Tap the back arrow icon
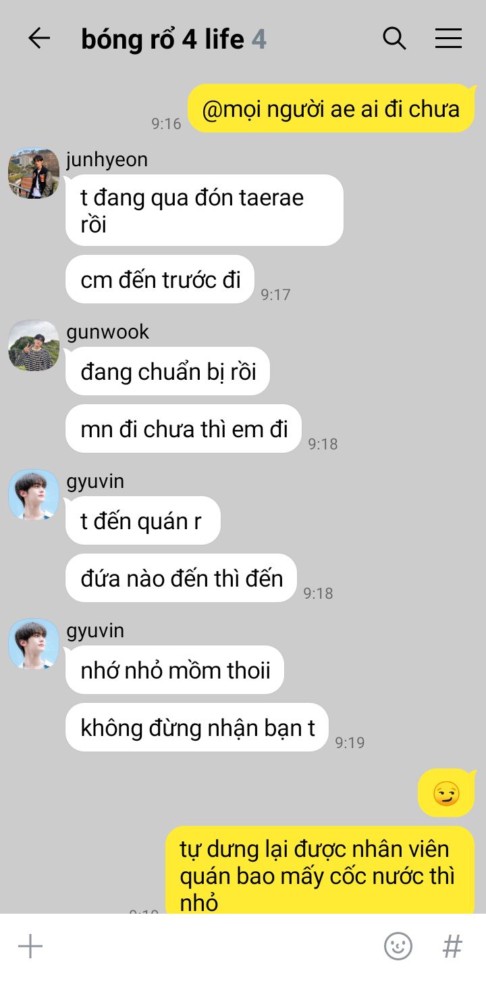 click(39, 39)
